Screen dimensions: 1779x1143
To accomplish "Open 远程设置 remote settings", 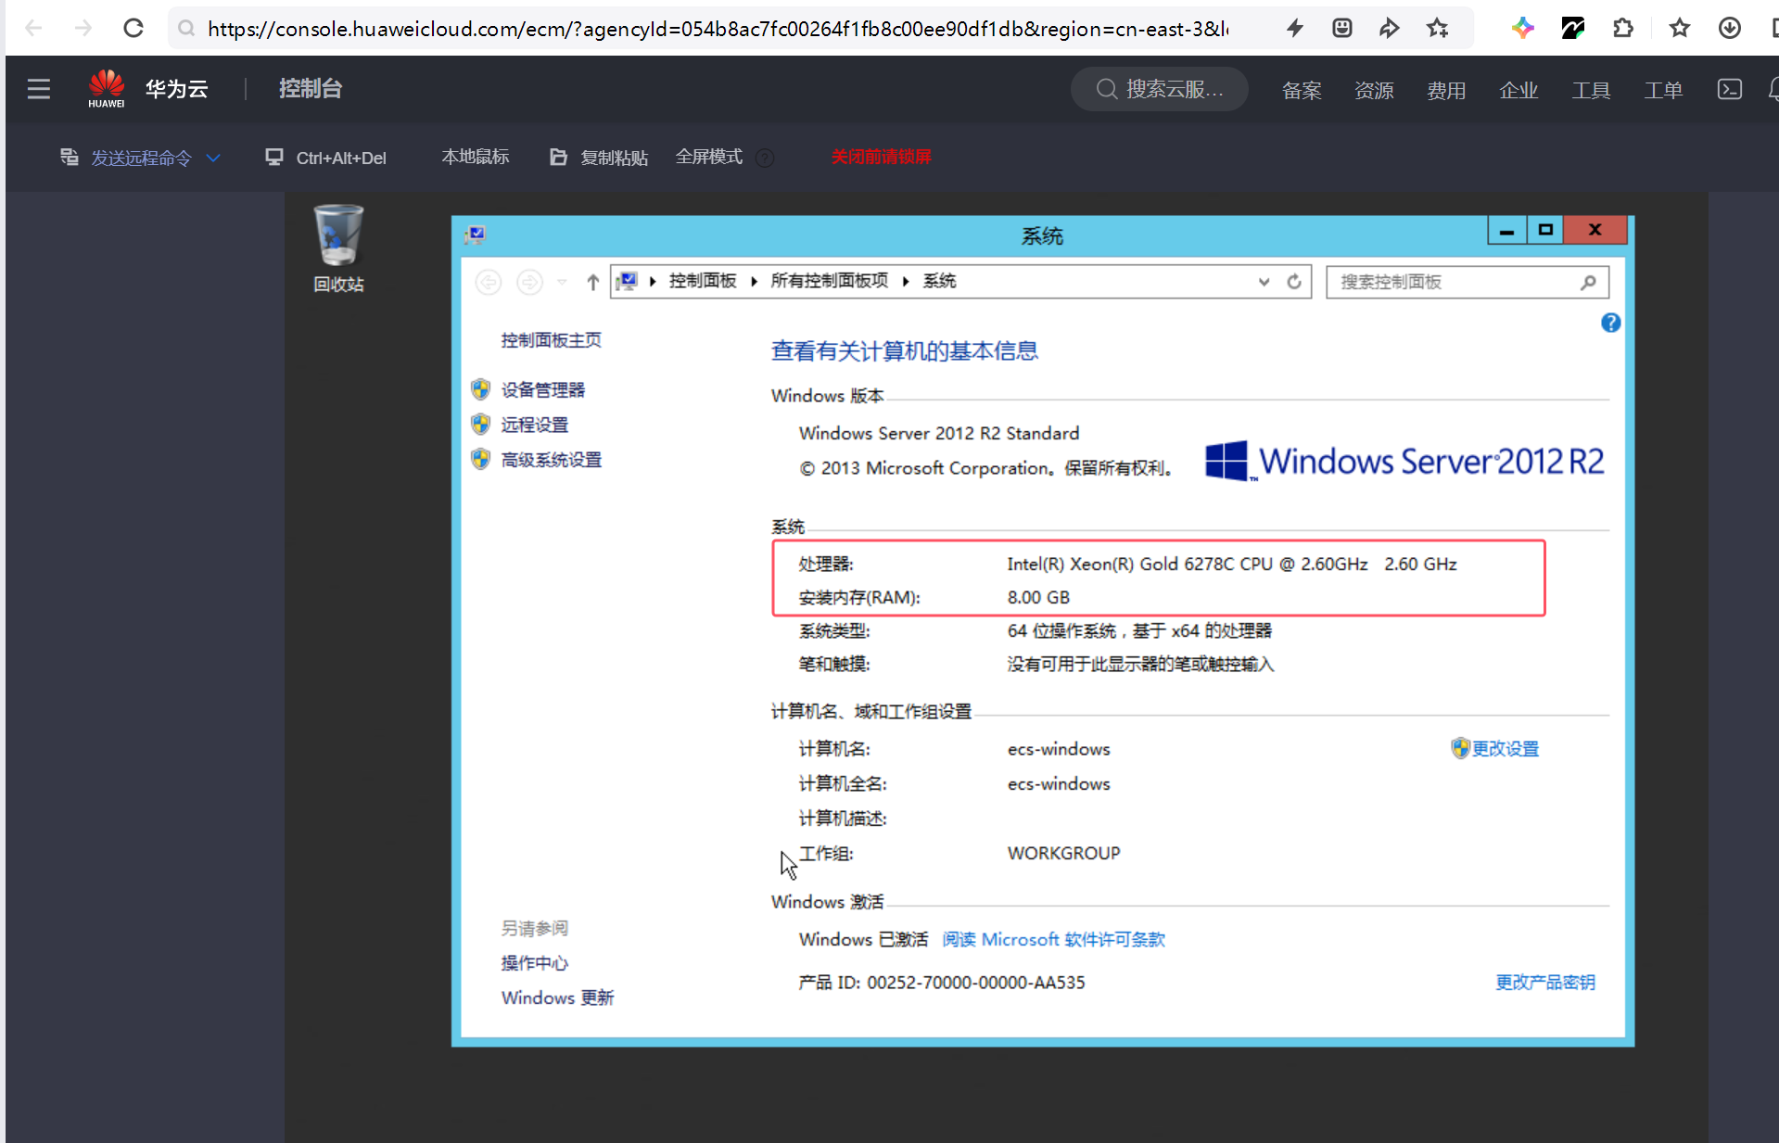I will [x=535, y=425].
